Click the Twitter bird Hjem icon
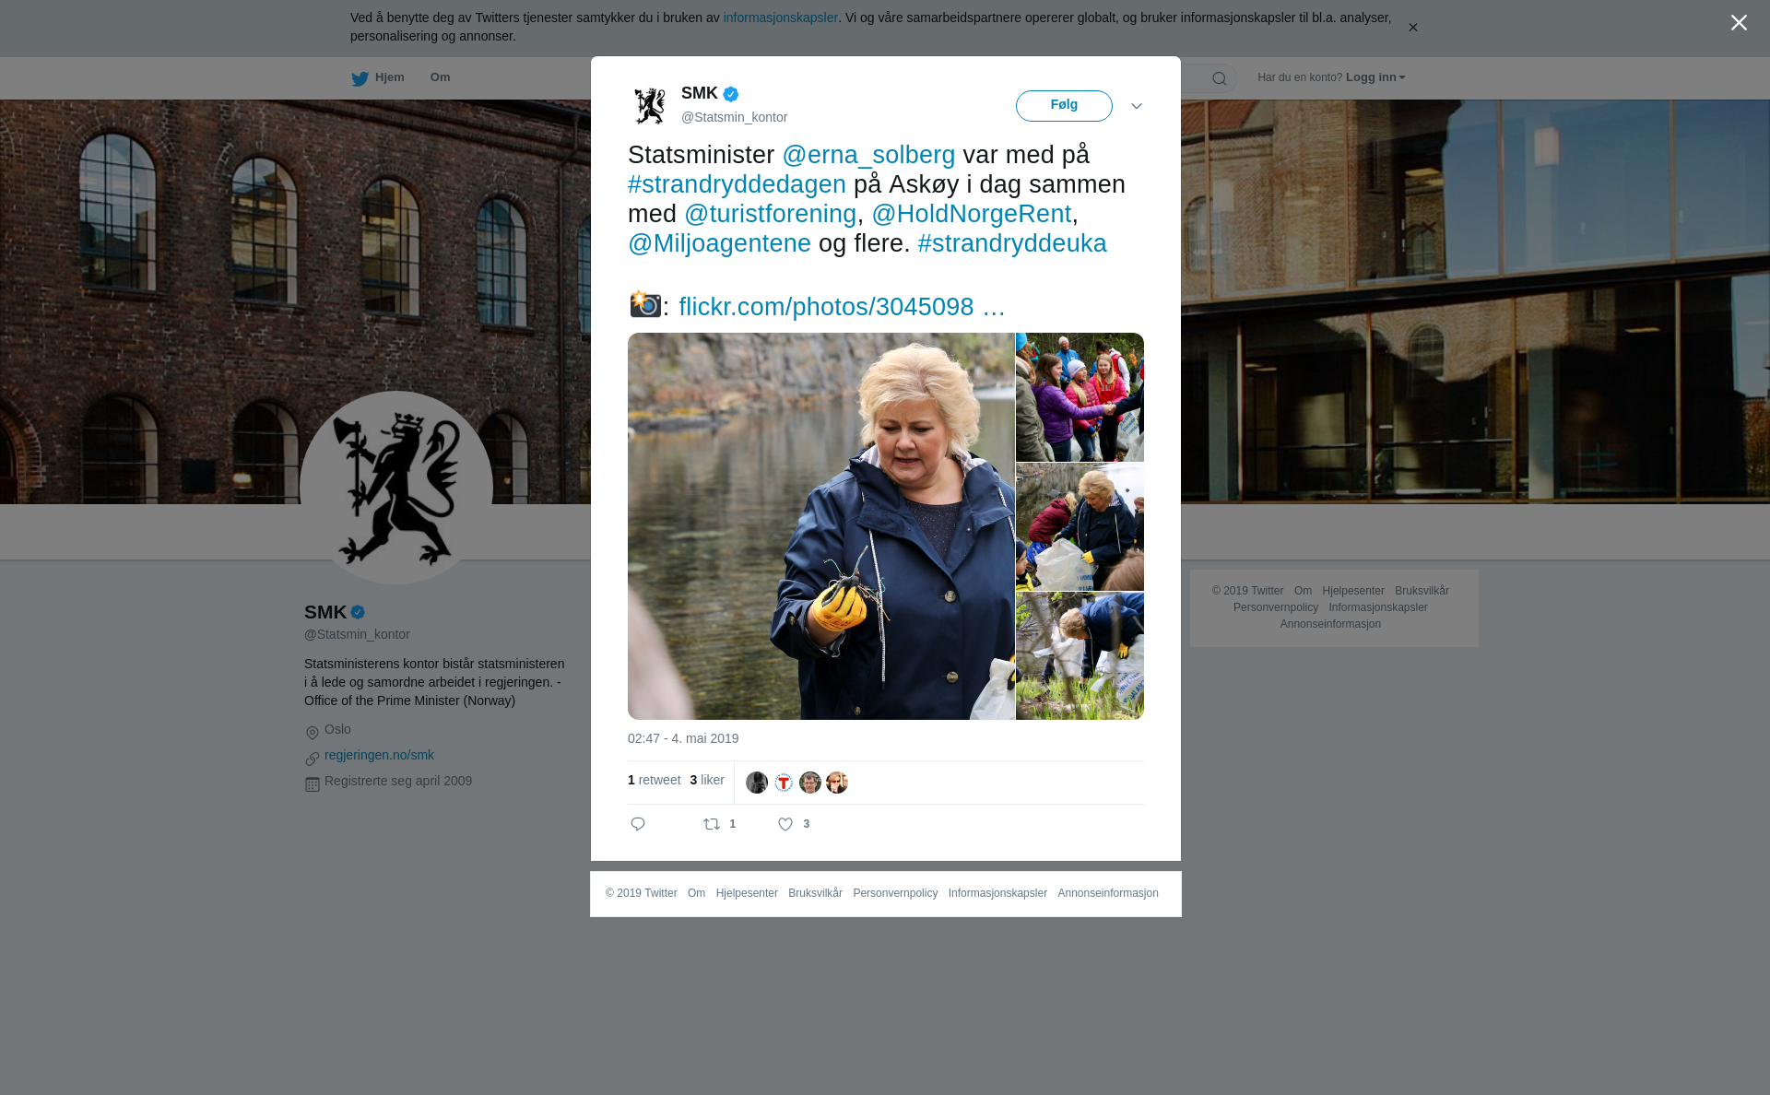 tap(360, 78)
